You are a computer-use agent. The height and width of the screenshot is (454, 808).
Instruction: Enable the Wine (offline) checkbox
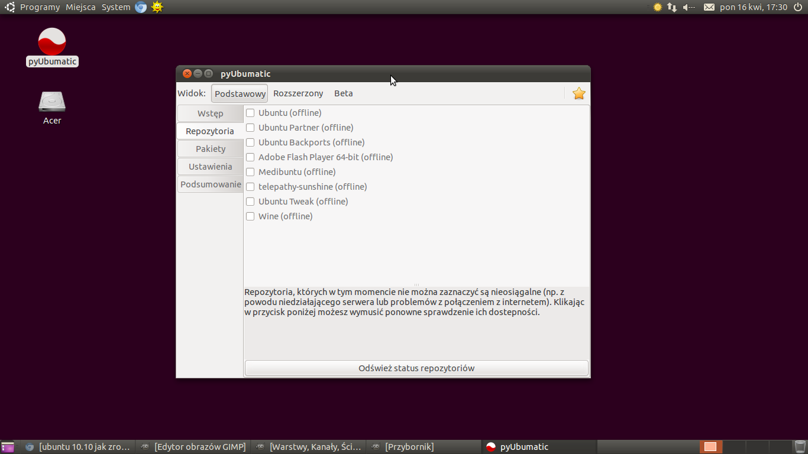coord(250,216)
